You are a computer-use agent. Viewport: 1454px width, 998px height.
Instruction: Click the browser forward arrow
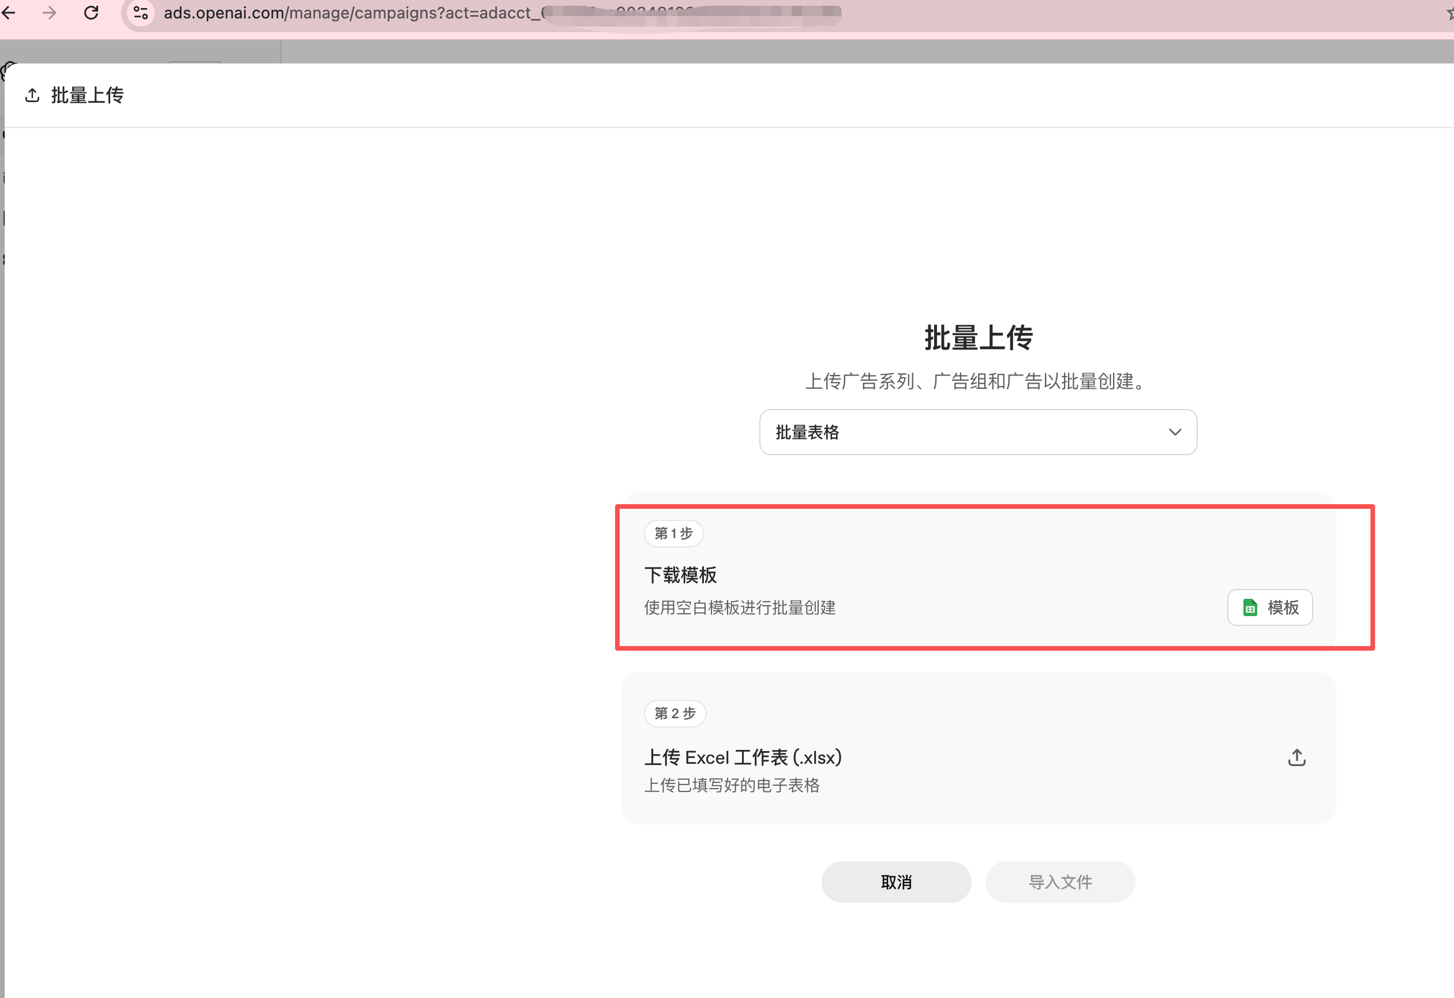[x=50, y=13]
